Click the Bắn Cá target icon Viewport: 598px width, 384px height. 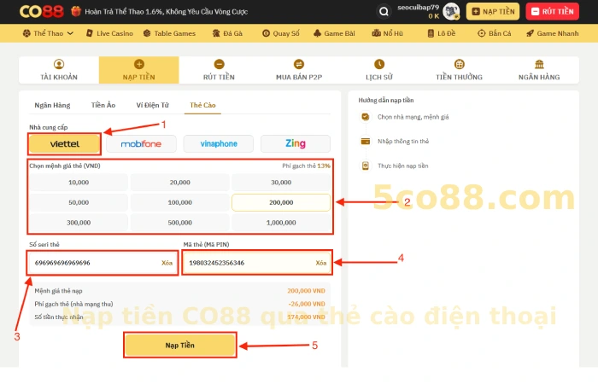click(x=481, y=33)
